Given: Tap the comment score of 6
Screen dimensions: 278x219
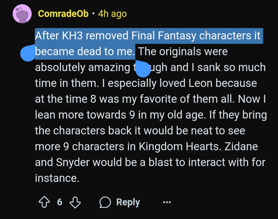Looking at the screenshot, I should point(60,202).
